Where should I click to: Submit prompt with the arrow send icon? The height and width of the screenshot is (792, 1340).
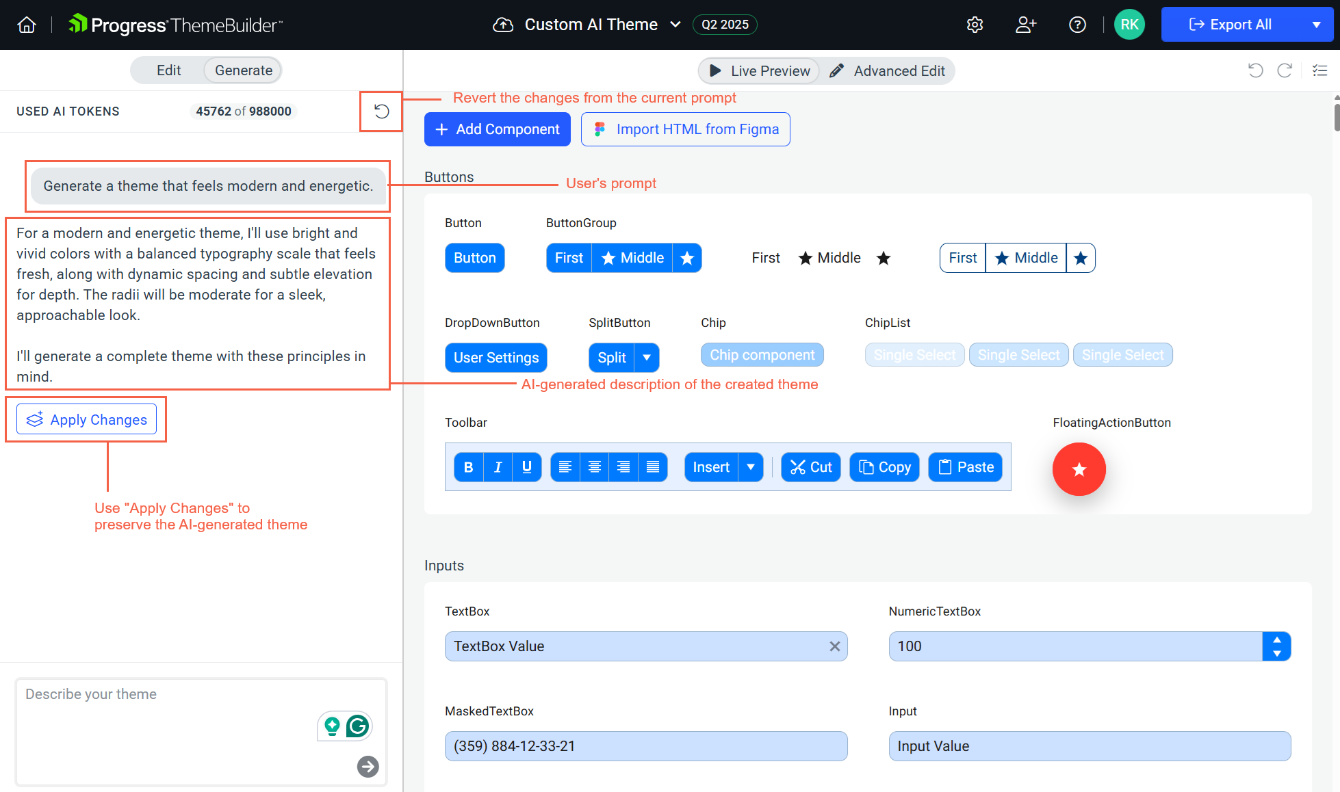368,767
